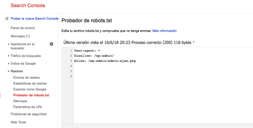This screenshot has height=128, width=253.
Task: Open Mensajes (1)
Action: 20,36
